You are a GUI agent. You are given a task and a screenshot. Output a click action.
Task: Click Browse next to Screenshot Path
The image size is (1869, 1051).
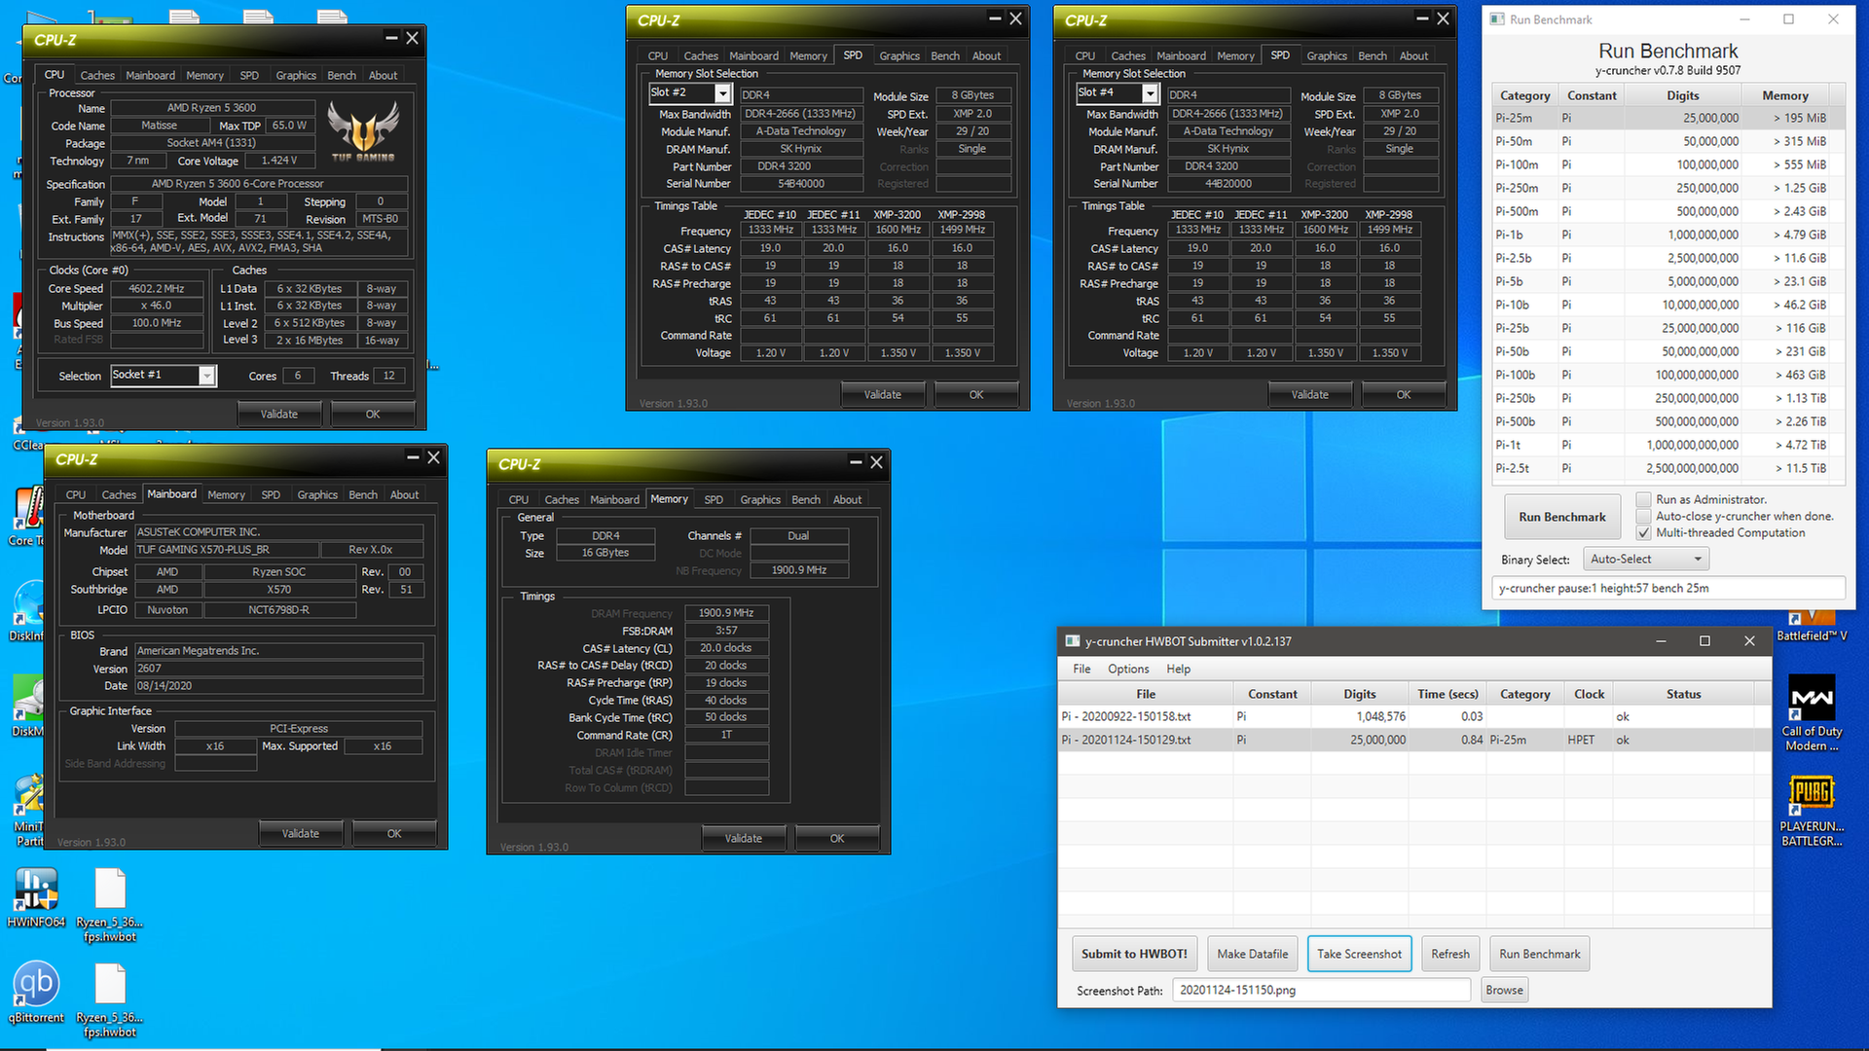[1504, 990]
